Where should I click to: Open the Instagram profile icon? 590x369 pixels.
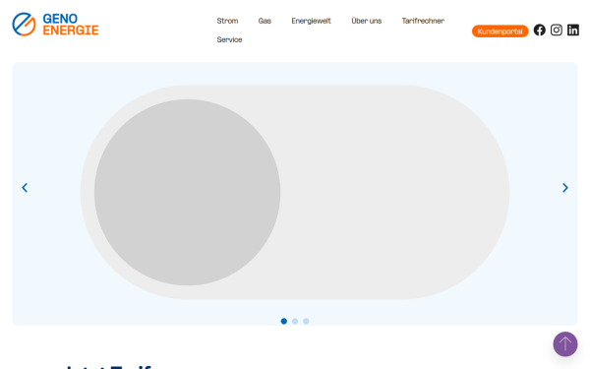point(557,31)
